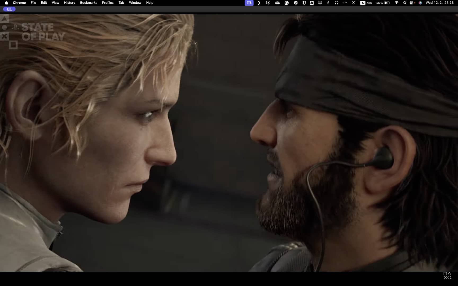The width and height of the screenshot is (458, 286).
Task: Open the display monitor menu bar icon
Action: pyautogui.click(x=320, y=3)
